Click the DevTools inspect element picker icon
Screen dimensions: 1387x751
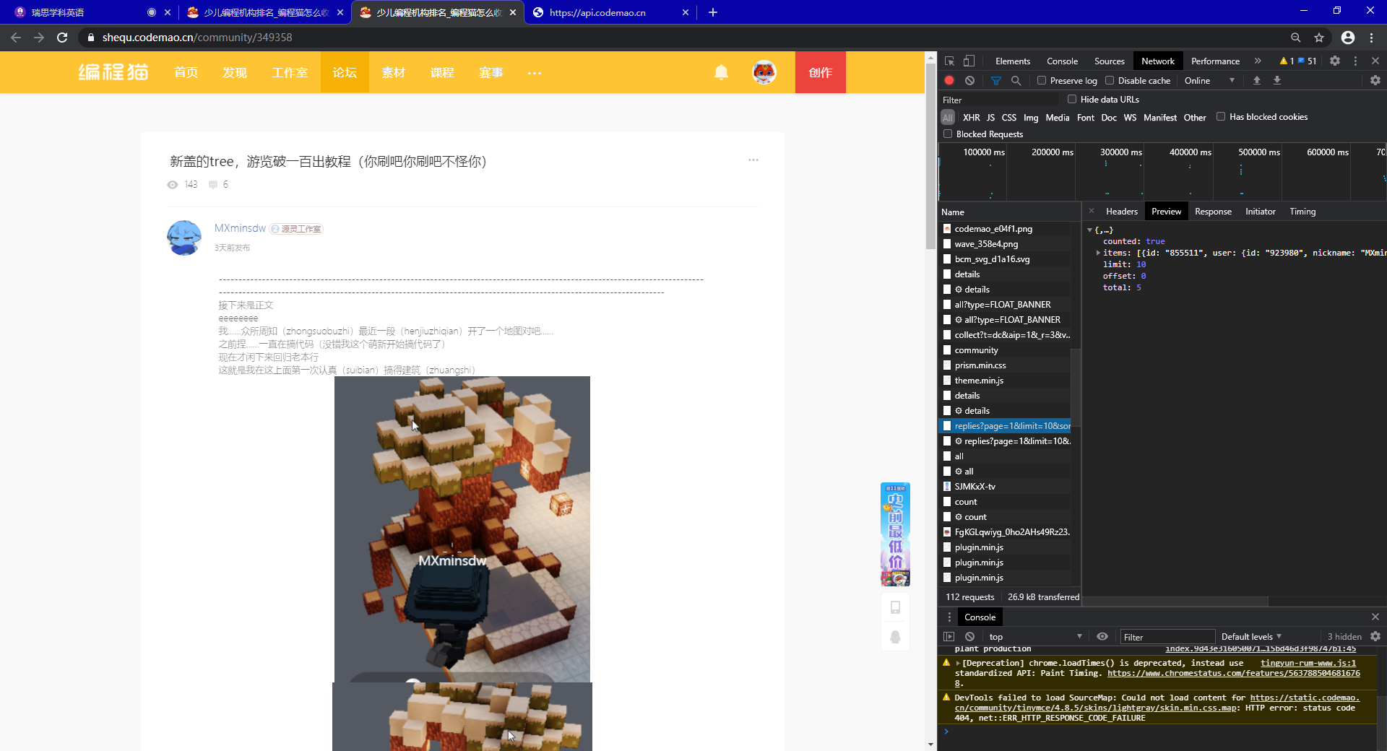(949, 61)
